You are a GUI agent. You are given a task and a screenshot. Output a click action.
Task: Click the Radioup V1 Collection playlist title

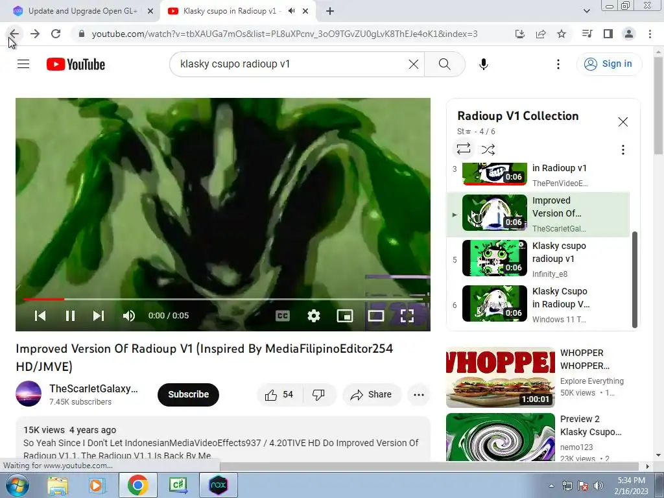click(518, 116)
